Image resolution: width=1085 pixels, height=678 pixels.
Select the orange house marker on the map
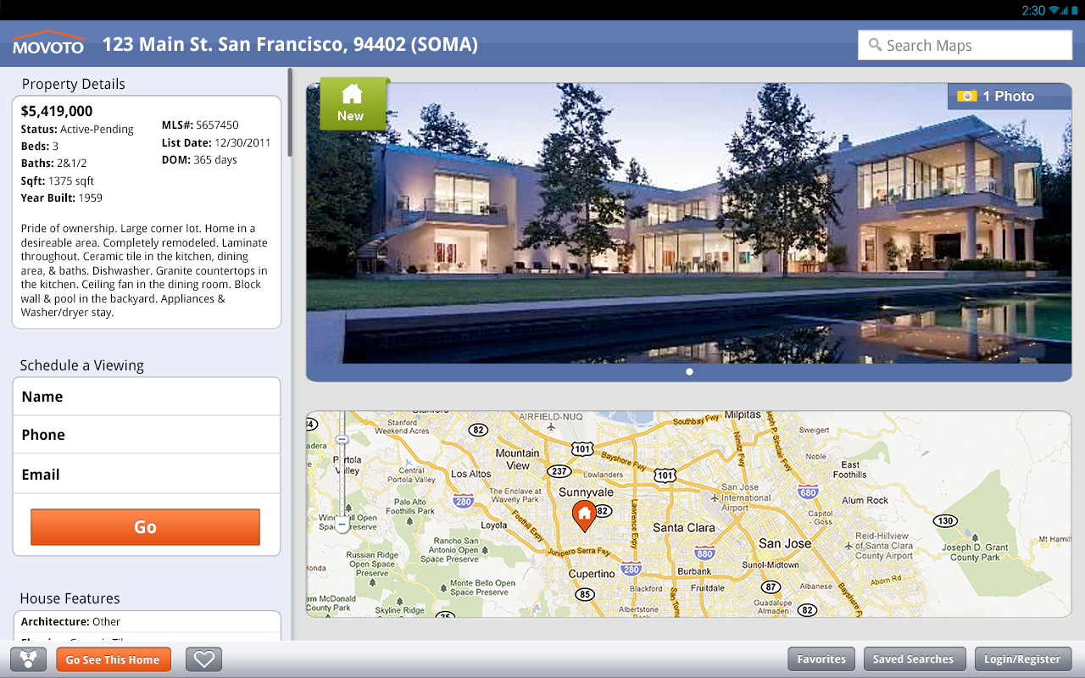point(585,514)
